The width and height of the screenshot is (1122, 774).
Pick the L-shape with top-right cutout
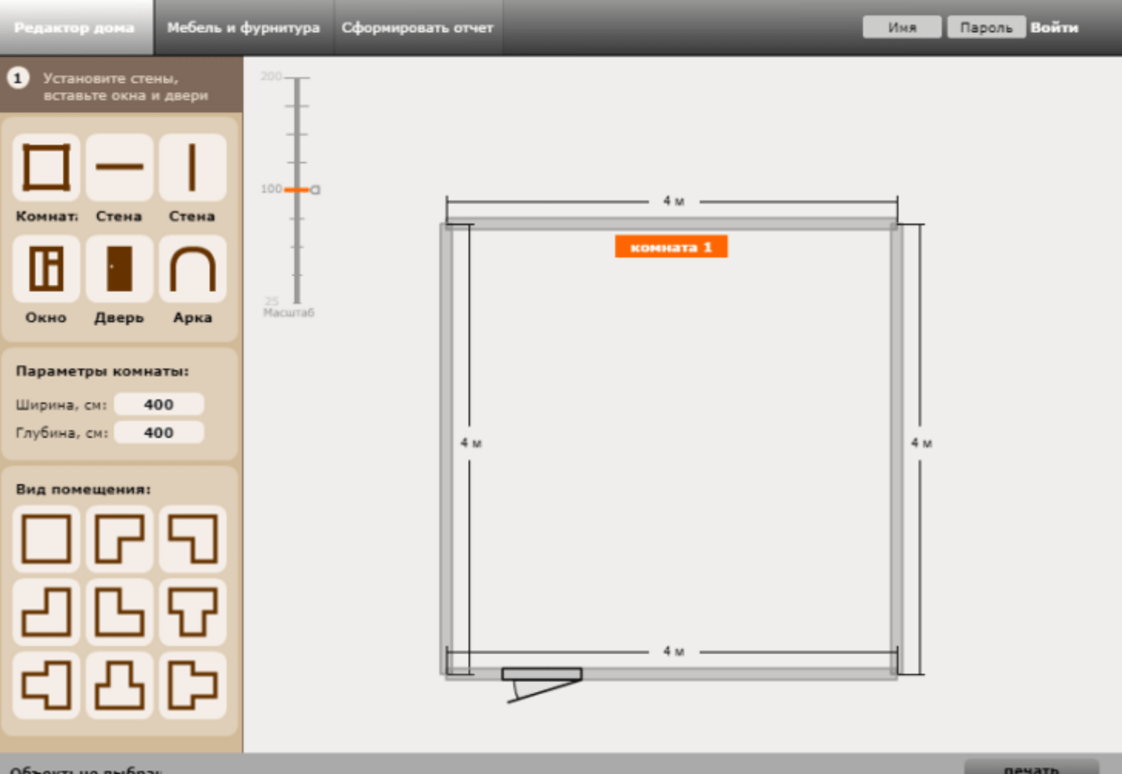click(x=119, y=612)
